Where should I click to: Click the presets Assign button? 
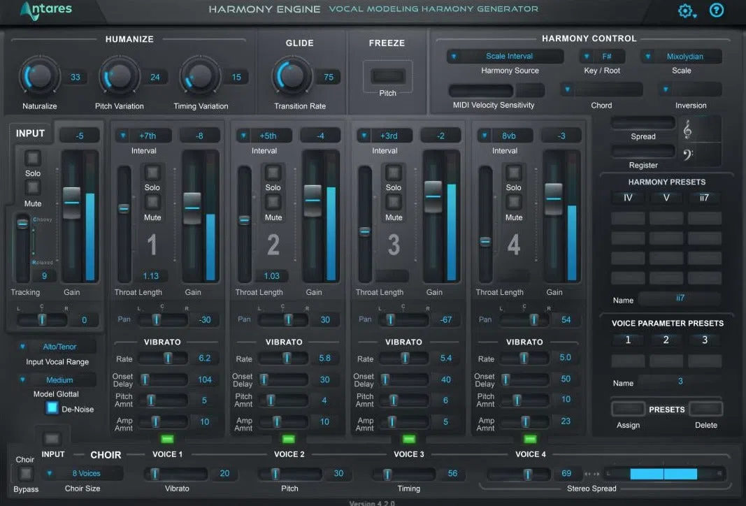pos(628,409)
